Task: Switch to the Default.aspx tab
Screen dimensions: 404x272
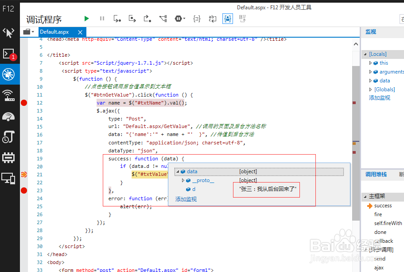Action: pos(54,32)
